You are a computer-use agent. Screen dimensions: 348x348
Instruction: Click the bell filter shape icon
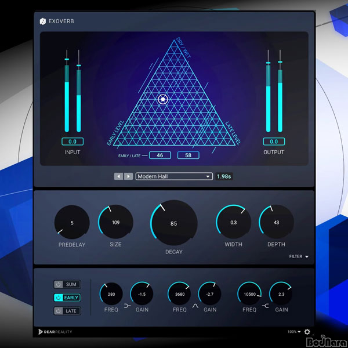click(195, 306)
